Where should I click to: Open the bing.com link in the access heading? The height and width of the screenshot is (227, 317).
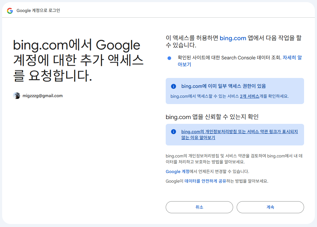tap(233, 38)
